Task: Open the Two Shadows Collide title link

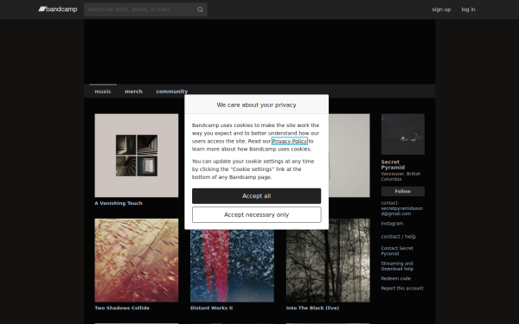Action: click(122, 308)
